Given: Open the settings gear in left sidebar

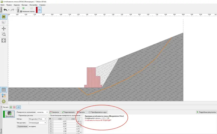Looking at the screenshot, I should (4, 101).
